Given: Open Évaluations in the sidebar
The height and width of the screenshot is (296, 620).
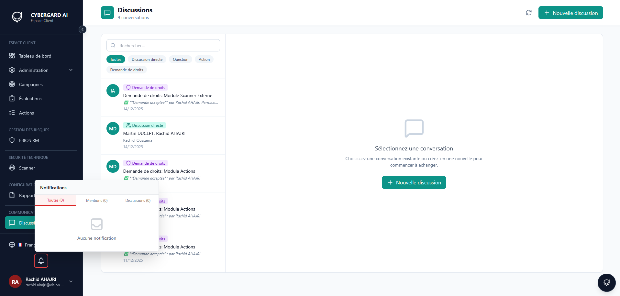Looking at the screenshot, I should (41, 99).
